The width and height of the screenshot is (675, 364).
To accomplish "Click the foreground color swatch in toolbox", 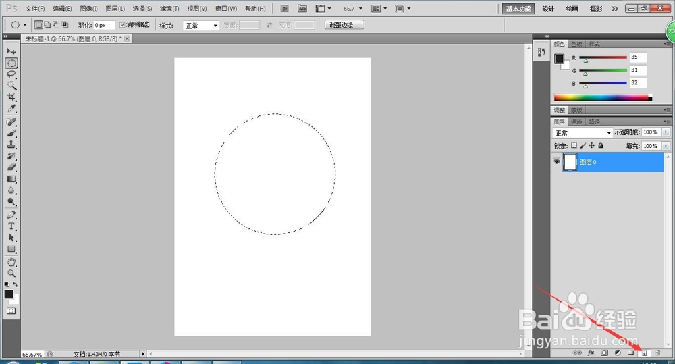I will click(x=9, y=294).
